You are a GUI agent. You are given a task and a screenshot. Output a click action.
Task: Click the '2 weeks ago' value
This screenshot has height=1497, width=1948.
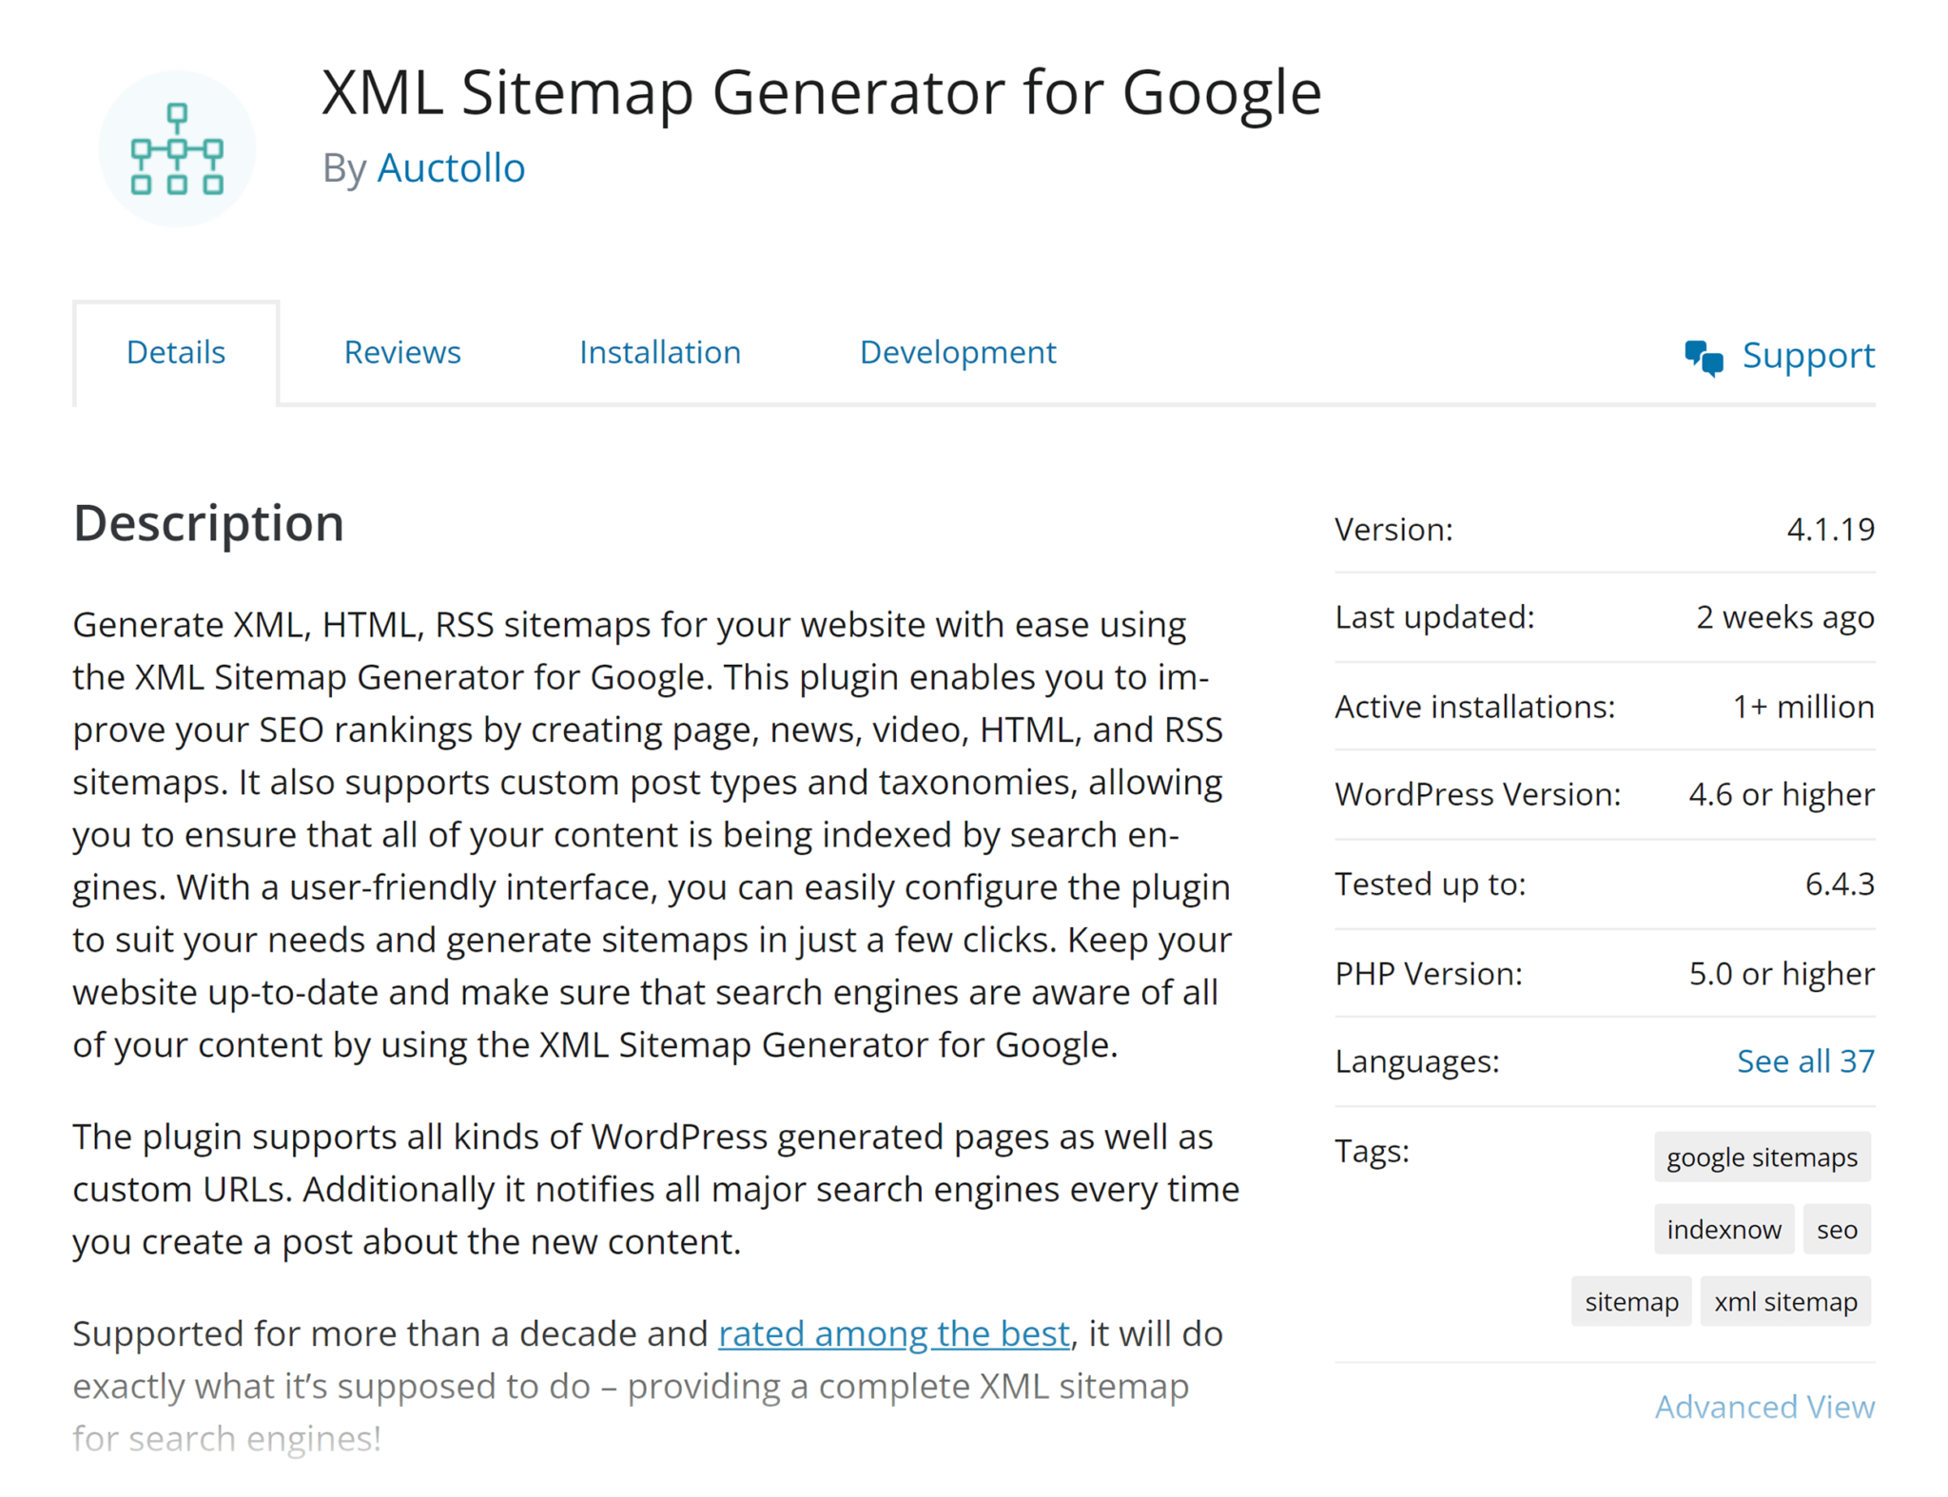click(1785, 618)
